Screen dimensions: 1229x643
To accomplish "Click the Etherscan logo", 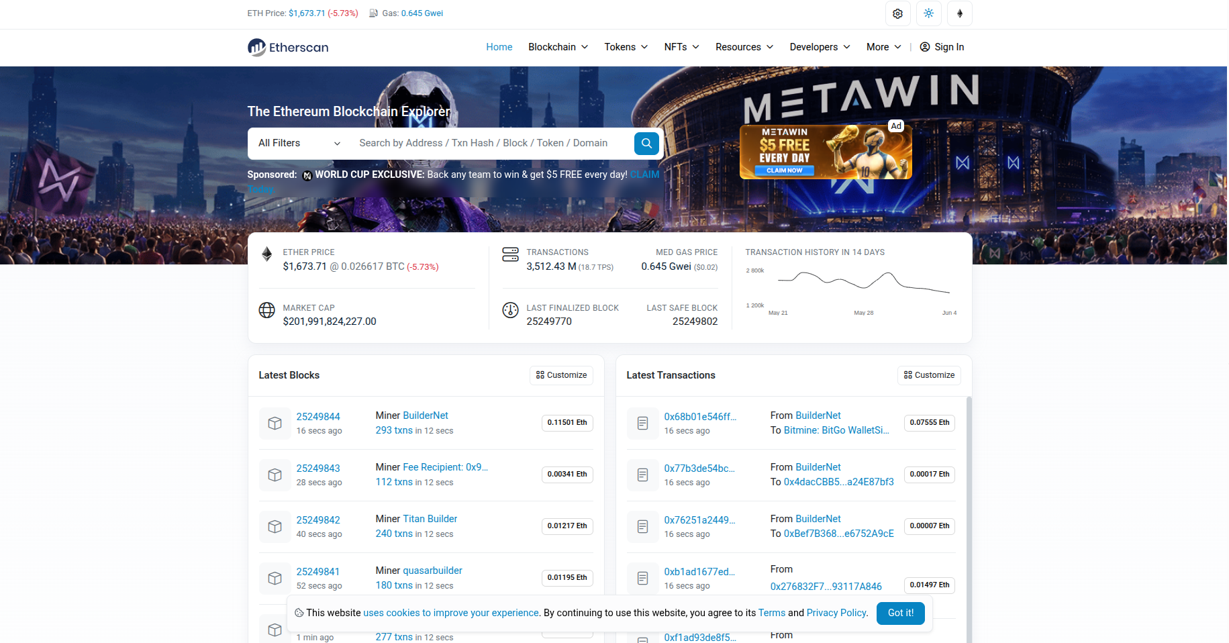I will [288, 47].
